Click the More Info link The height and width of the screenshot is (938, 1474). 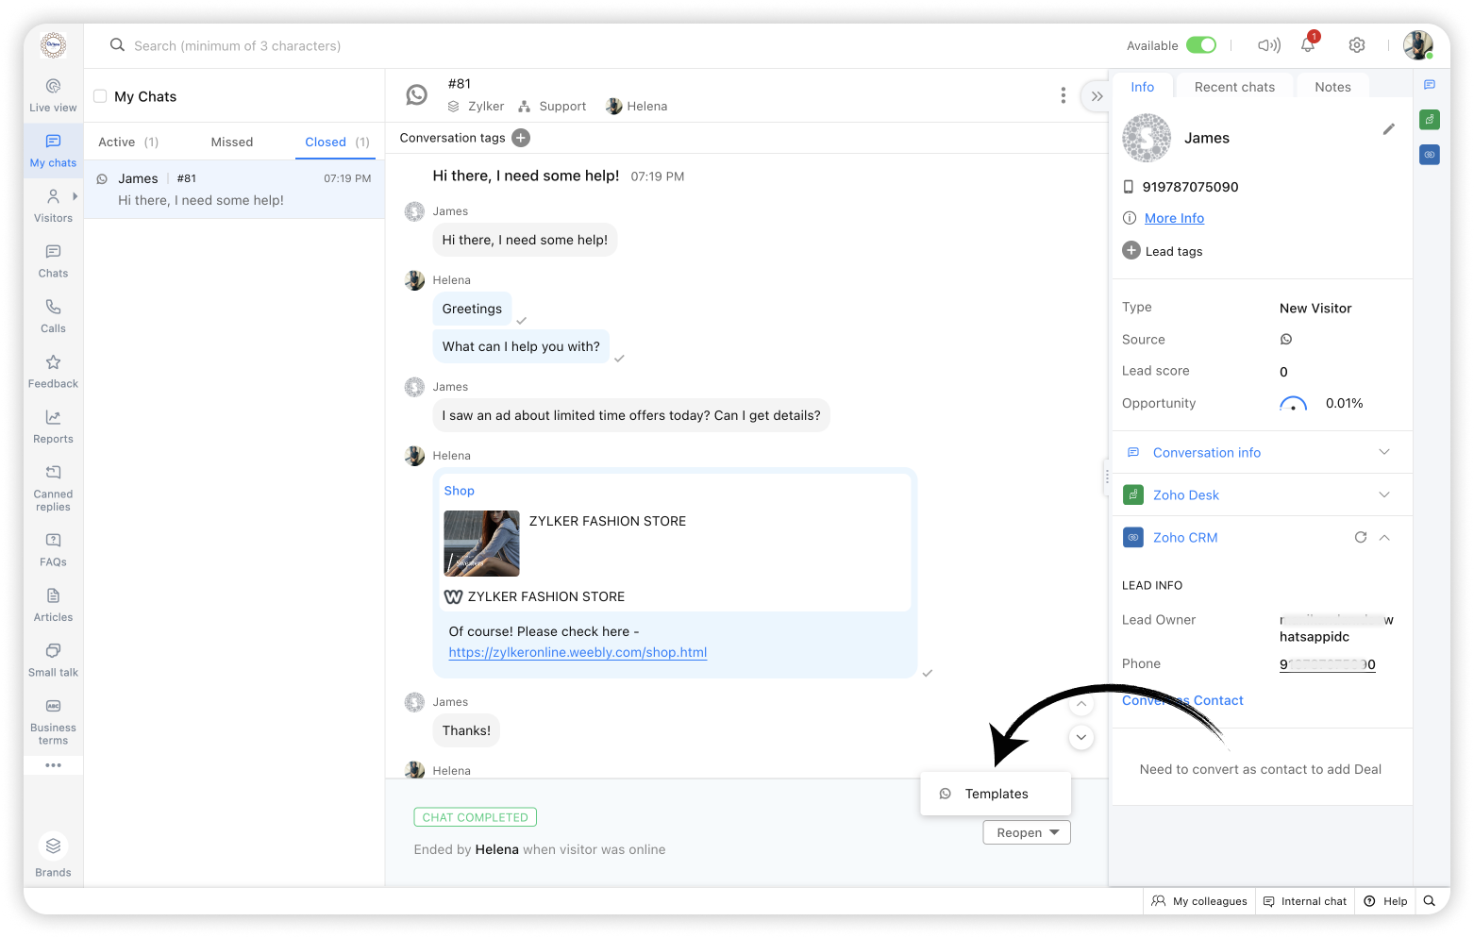point(1174,218)
